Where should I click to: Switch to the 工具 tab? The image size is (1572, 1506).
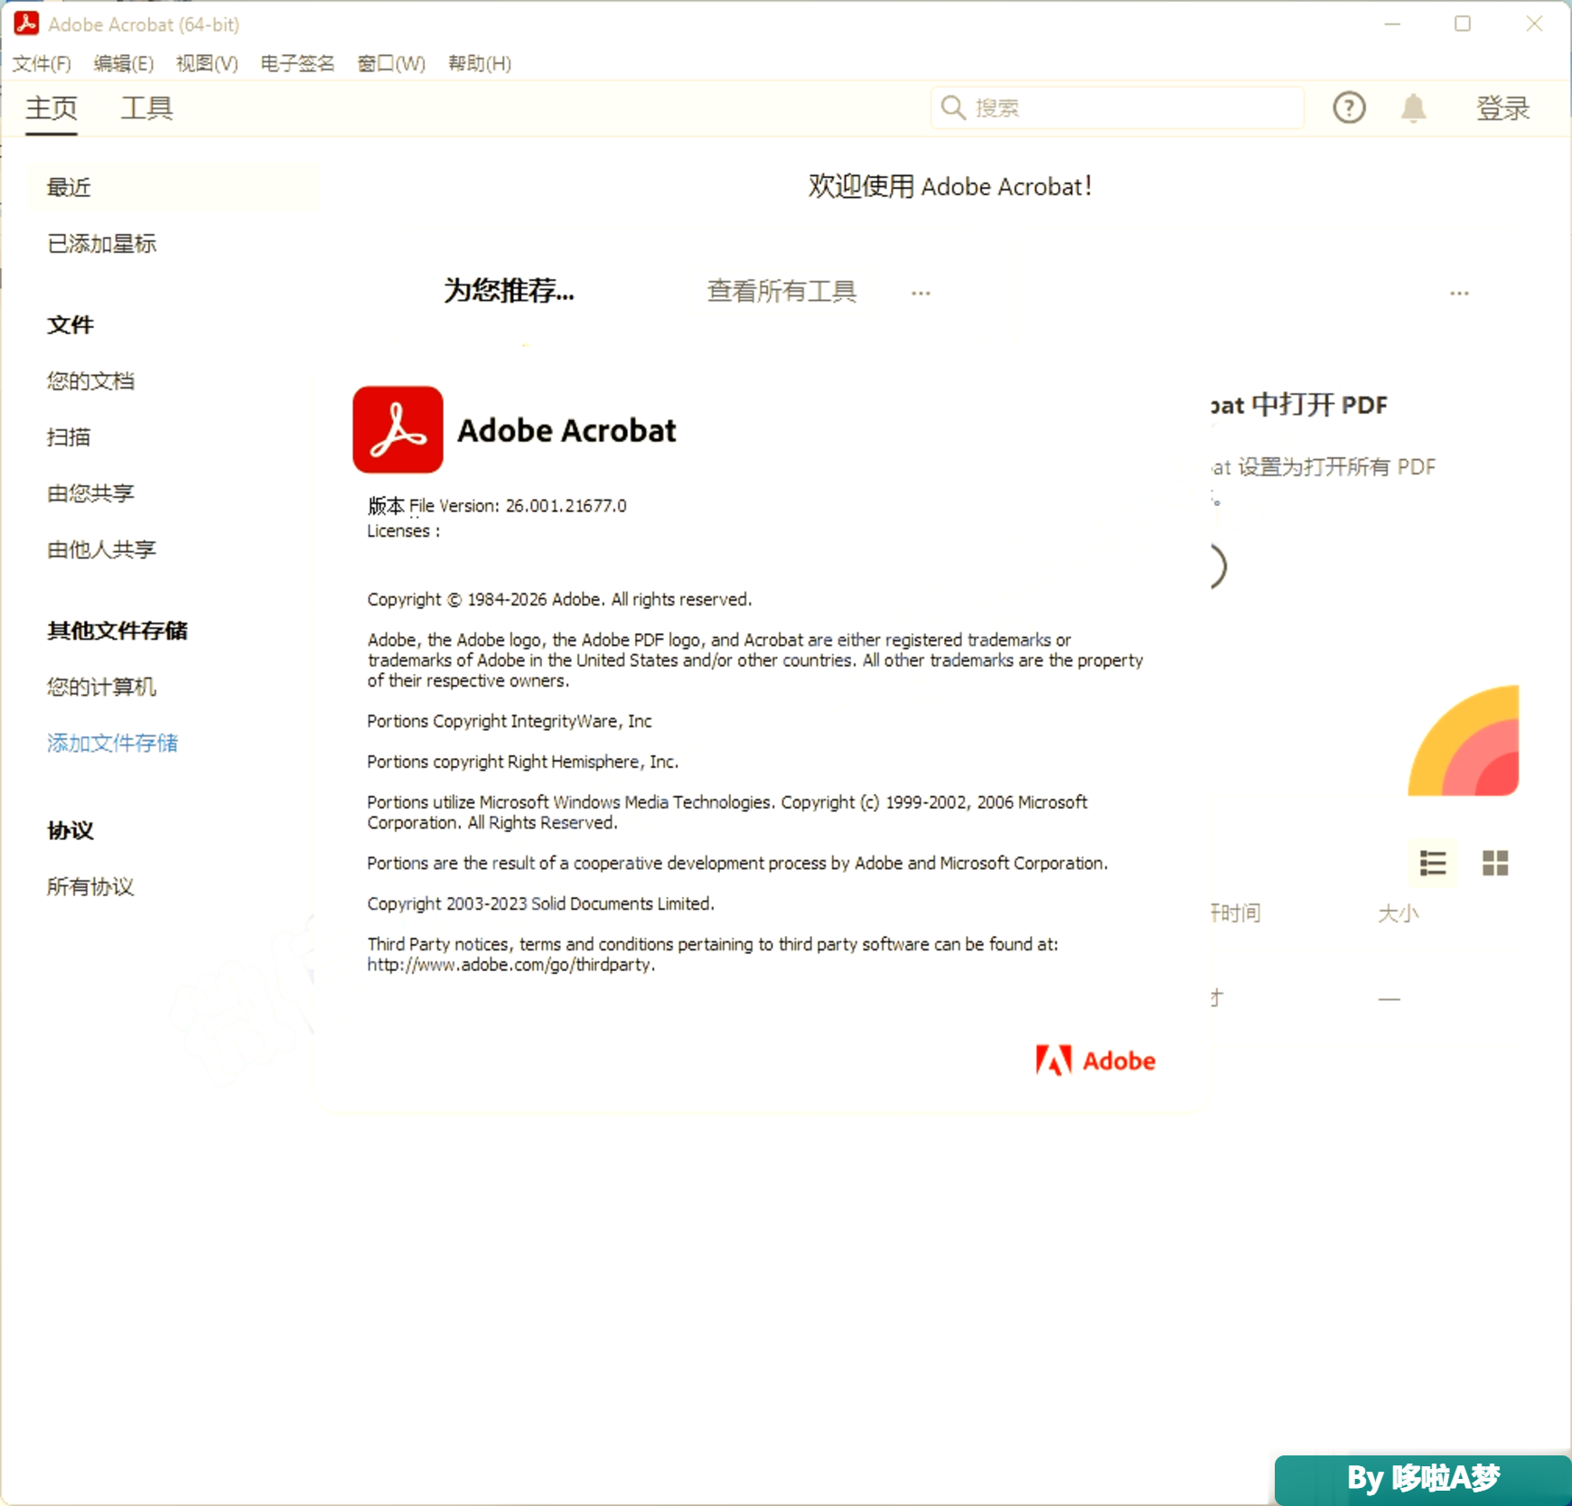[x=147, y=108]
